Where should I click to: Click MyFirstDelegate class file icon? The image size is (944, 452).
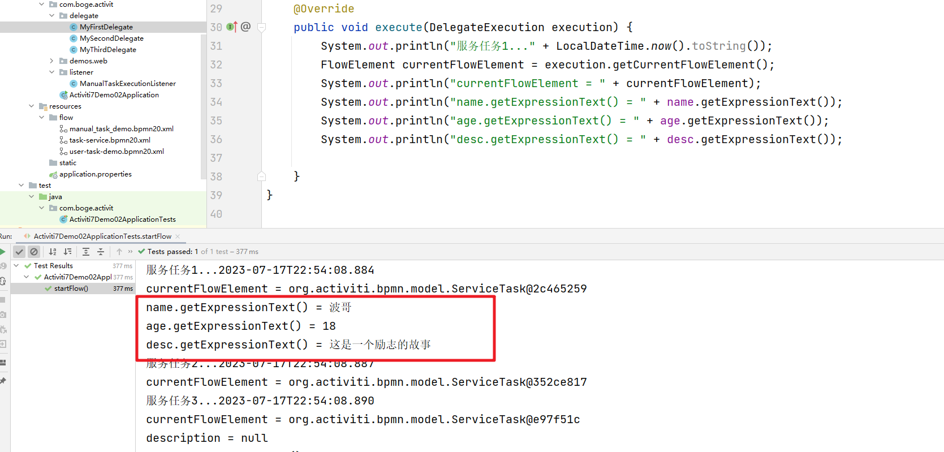(x=74, y=27)
